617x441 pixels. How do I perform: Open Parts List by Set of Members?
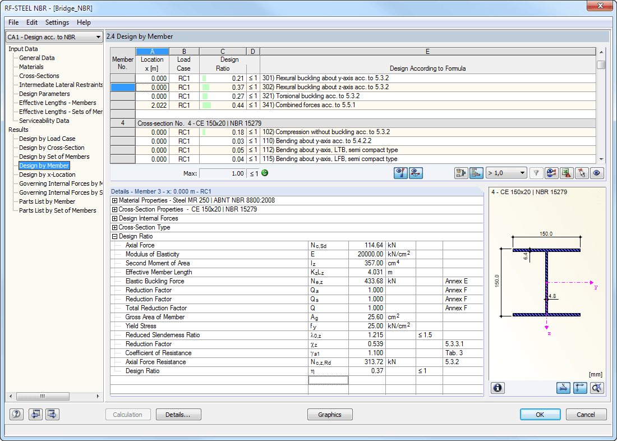[x=58, y=210]
